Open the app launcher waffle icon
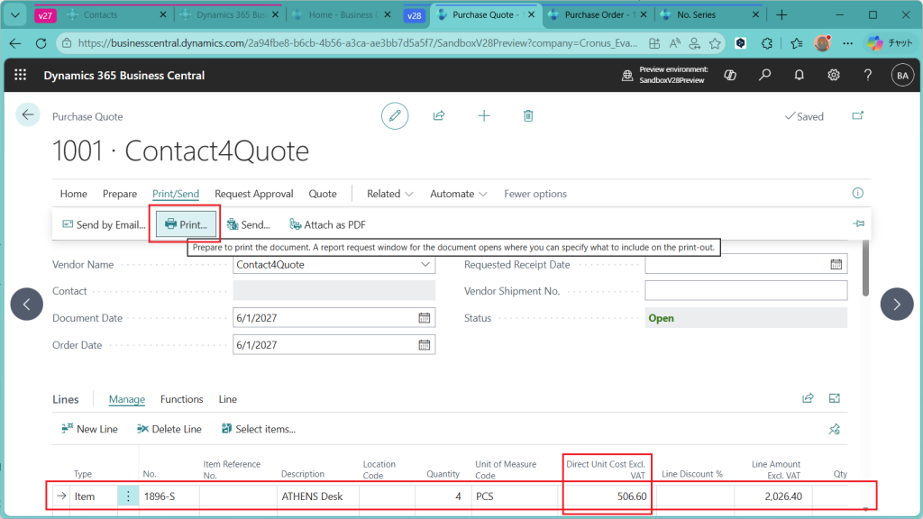This screenshot has height=519, width=923. pos(21,75)
